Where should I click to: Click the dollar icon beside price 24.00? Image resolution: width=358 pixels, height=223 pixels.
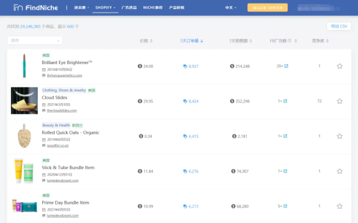coord(140,66)
